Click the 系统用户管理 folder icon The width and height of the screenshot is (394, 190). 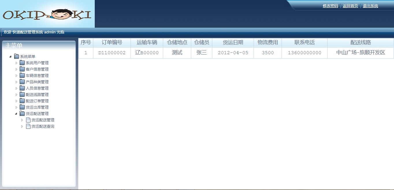(22, 63)
